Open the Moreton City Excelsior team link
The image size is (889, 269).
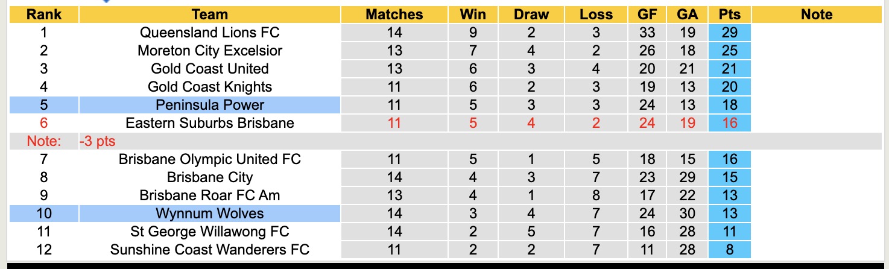tap(209, 51)
